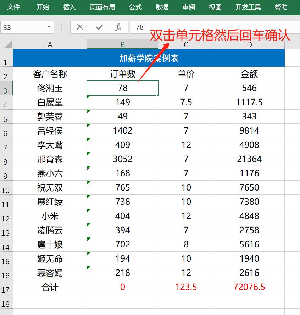Viewport: 300px width, 315px height.
Task: Cancel the cell edit with the X icon
Action: (x=80, y=27)
